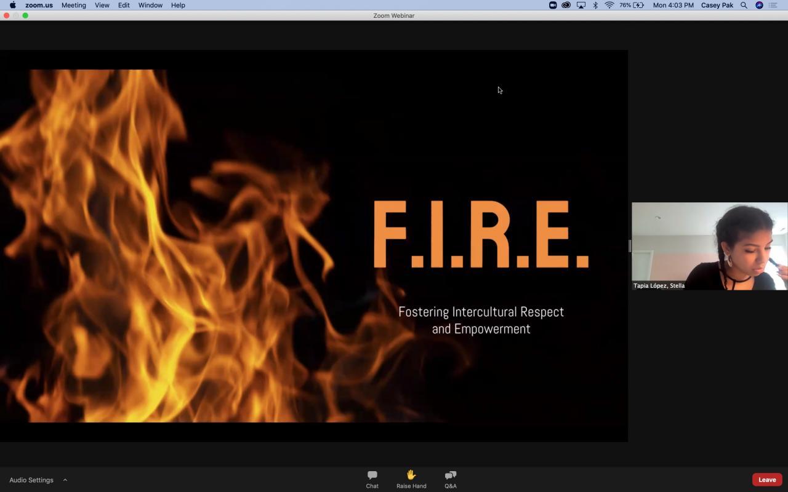The width and height of the screenshot is (788, 492).
Task: Open the Window menu
Action: pos(150,5)
